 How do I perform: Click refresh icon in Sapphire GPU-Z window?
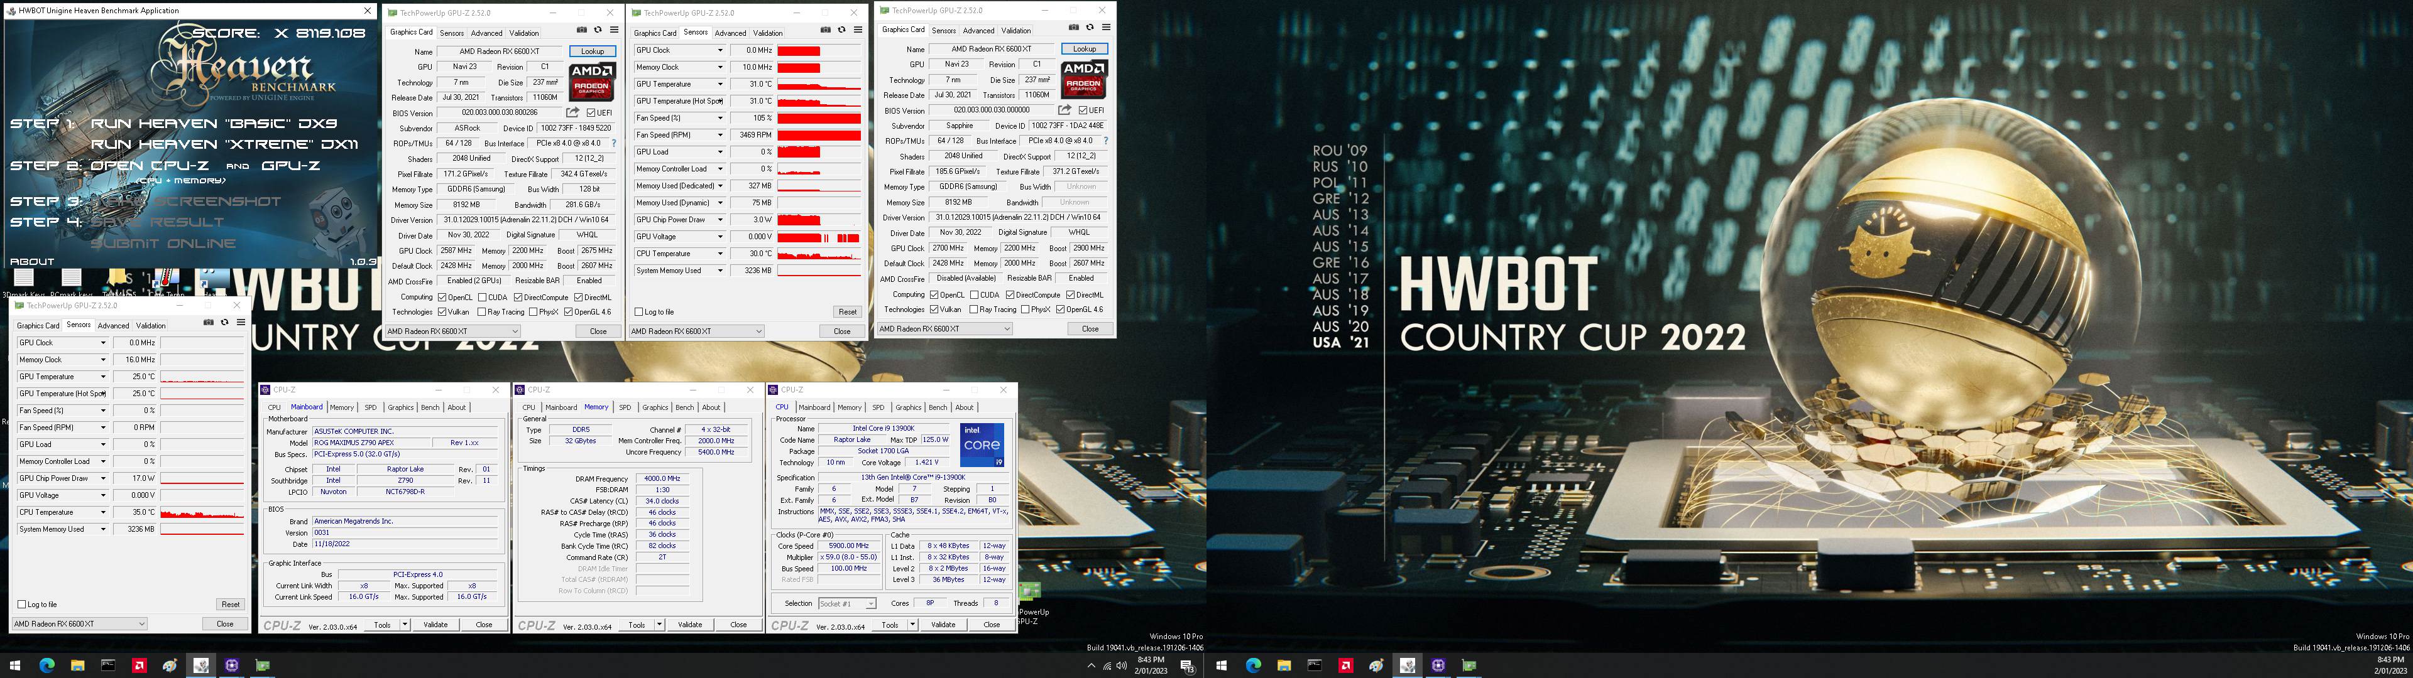click(1090, 28)
